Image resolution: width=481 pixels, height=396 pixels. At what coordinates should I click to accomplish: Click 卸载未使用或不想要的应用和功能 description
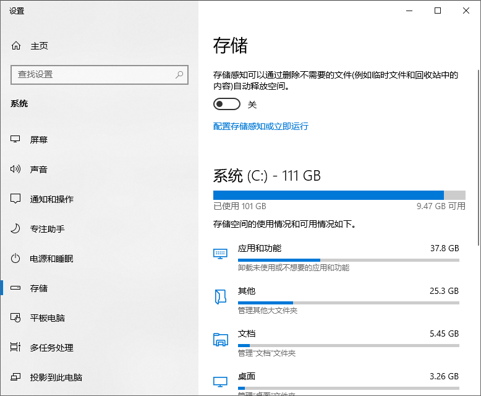pos(294,268)
